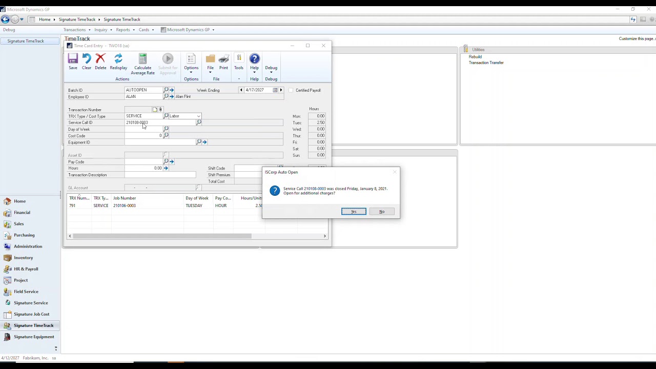This screenshot has height=369, width=656.
Task: Open the Inquiry menu
Action: pyautogui.click(x=103, y=30)
